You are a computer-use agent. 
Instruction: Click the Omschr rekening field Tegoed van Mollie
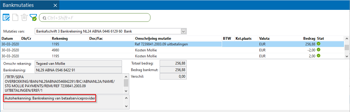coord(78,63)
